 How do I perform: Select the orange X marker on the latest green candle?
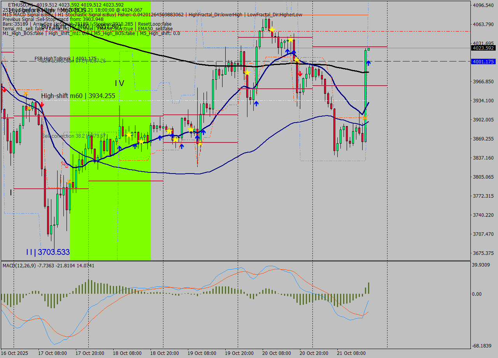click(x=364, y=118)
